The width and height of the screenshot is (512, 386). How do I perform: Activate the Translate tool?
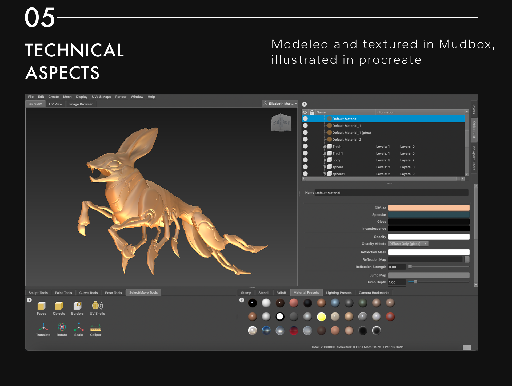[x=43, y=327]
